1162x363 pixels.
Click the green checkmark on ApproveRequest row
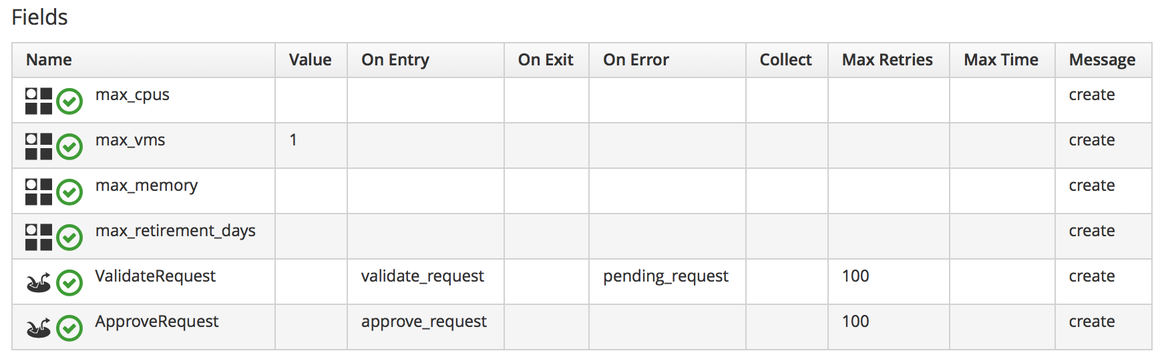[69, 328]
